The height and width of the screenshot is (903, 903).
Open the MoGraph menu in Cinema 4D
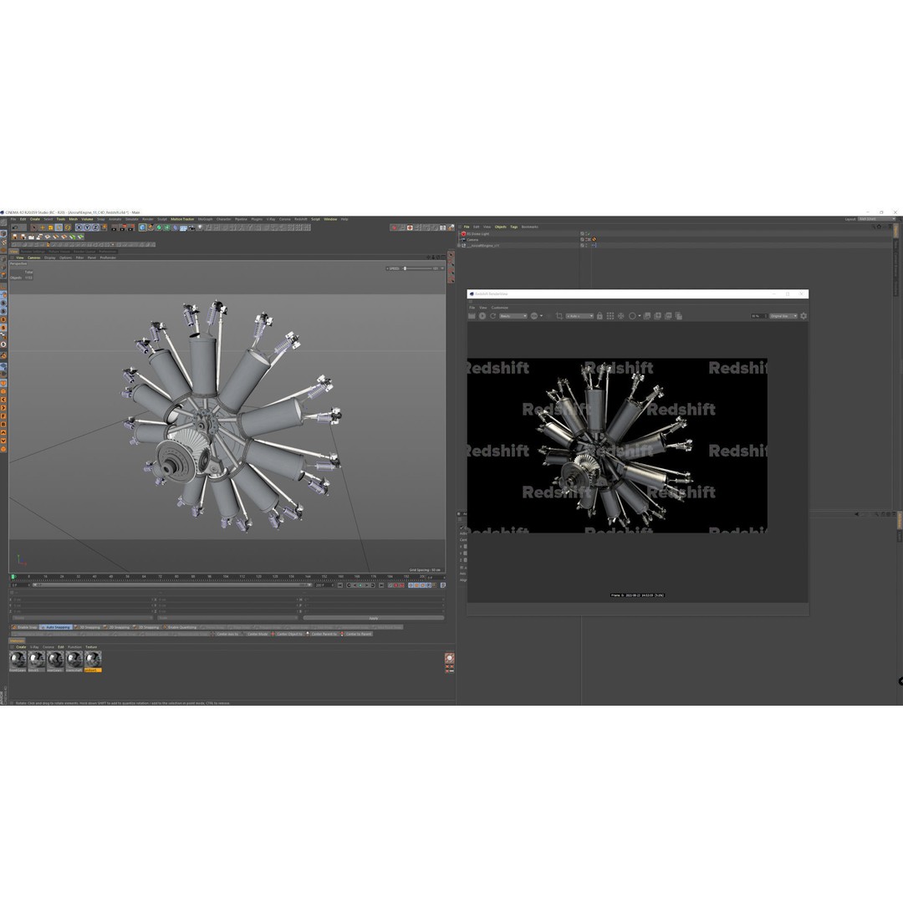(x=207, y=219)
